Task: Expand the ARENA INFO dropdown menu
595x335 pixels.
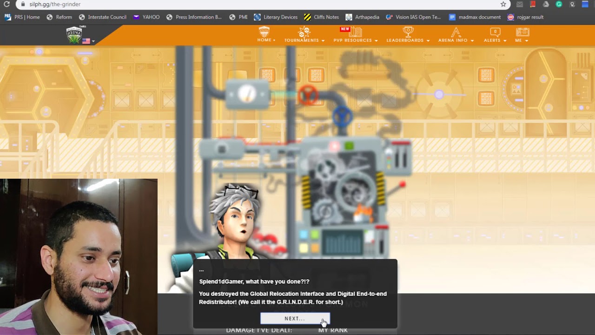Action: (x=456, y=35)
